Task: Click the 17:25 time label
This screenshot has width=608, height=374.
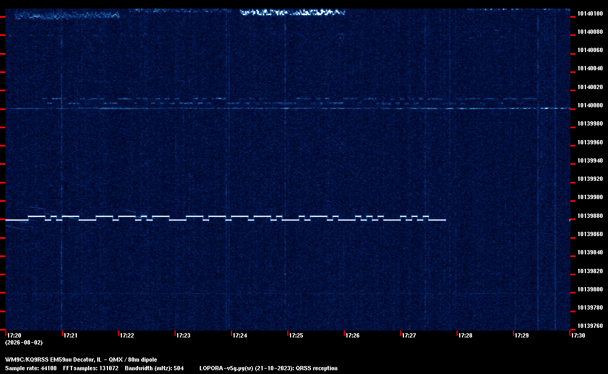Action: click(296, 335)
